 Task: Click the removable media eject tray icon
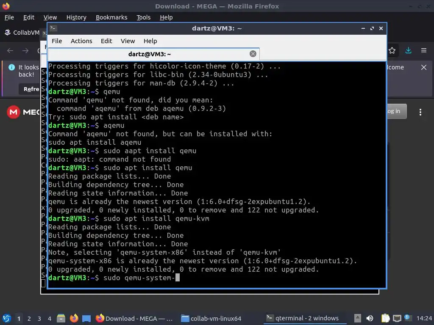pos(357,318)
